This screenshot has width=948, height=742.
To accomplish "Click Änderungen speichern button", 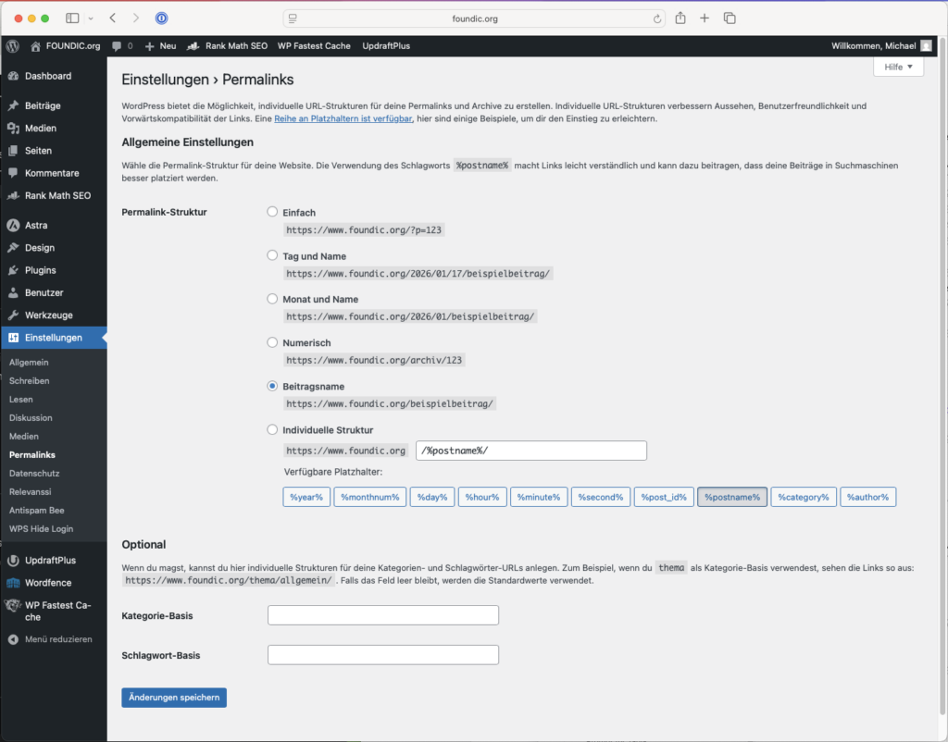I will (174, 698).
